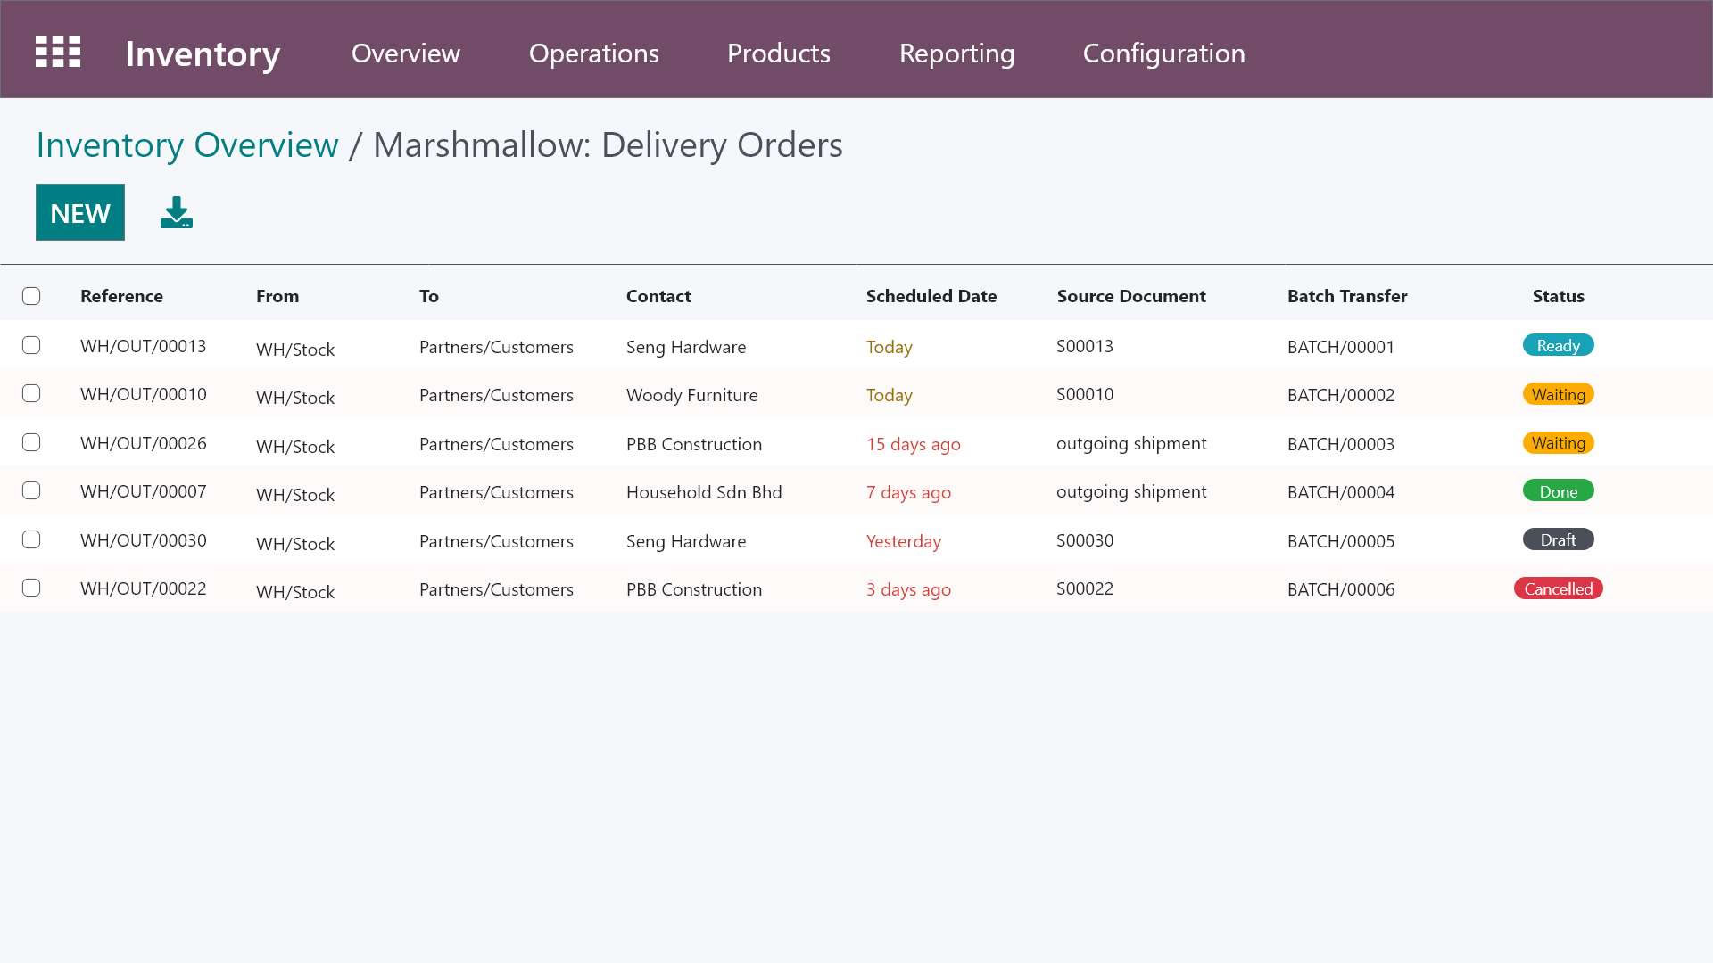Open the apps grid menu icon

(x=58, y=52)
